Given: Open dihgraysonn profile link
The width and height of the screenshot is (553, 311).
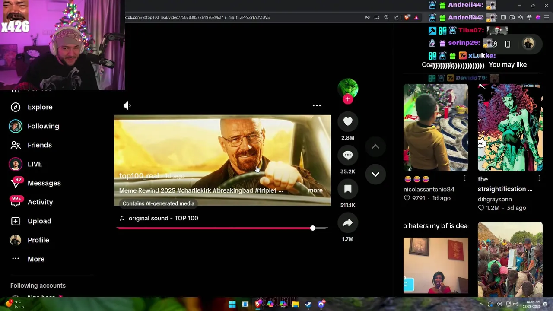Looking at the screenshot, I should (495, 199).
